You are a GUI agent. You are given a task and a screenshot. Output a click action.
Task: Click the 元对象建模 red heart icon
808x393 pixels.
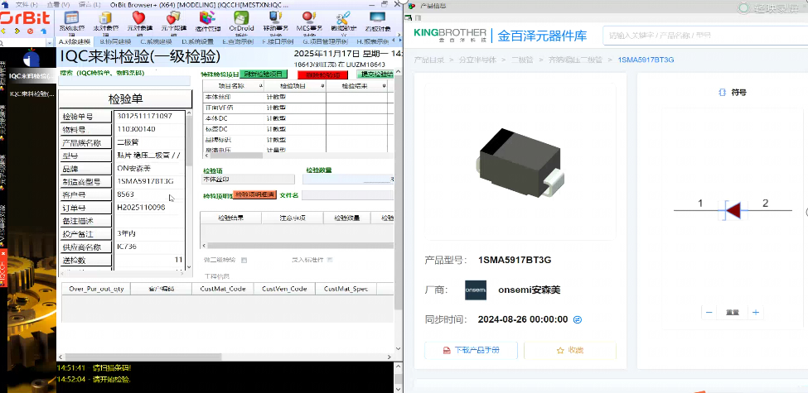click(x=139, y=18)
